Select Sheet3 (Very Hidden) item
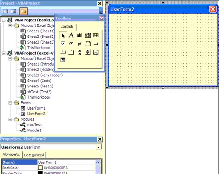The width and height of the screenshot is (219, 174). point(45,75)
